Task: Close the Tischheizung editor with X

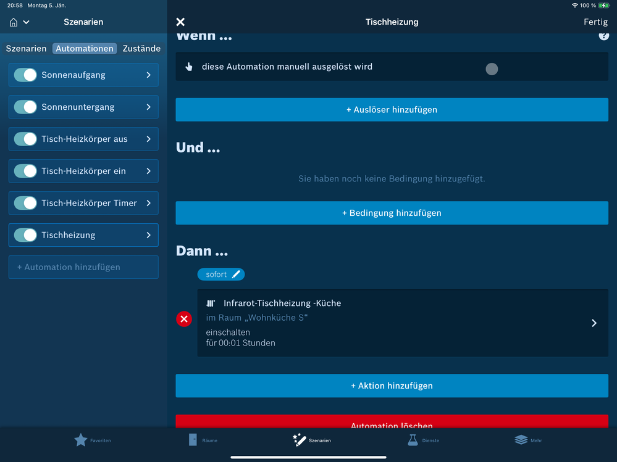Action: pos(180,22)
